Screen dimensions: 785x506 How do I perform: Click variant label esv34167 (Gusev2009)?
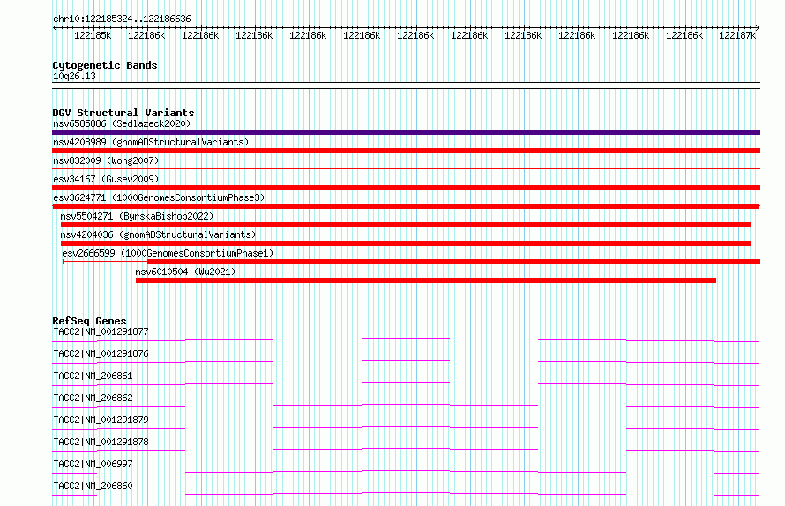point(106,179)
